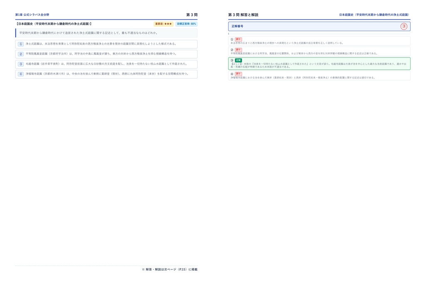
Task: Select choice number box ② on the question page
Action: click(x=21, y=54)
